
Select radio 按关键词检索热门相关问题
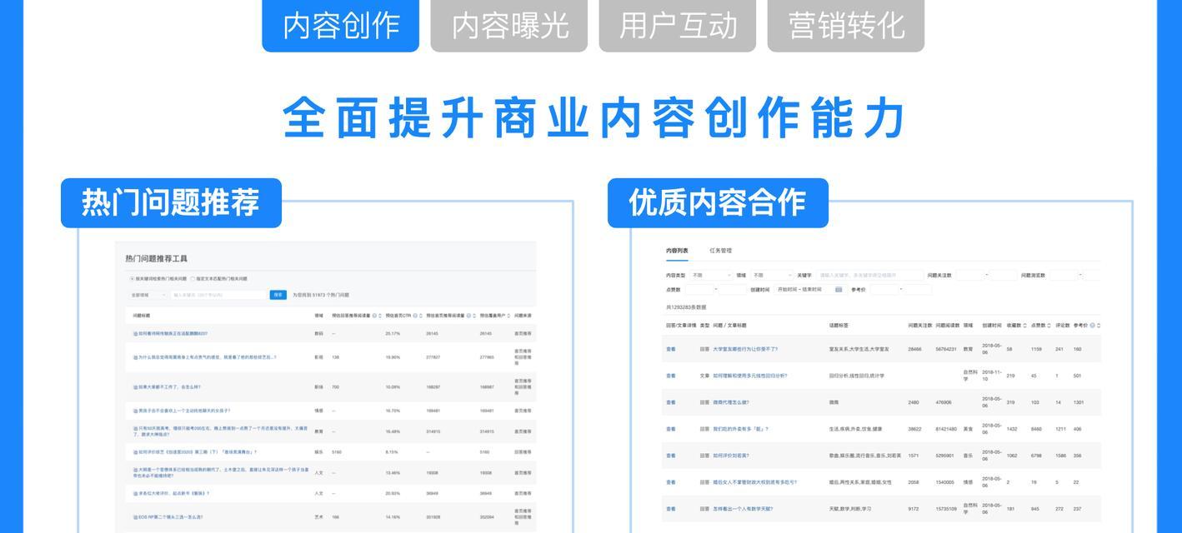[x=132, y=279]
